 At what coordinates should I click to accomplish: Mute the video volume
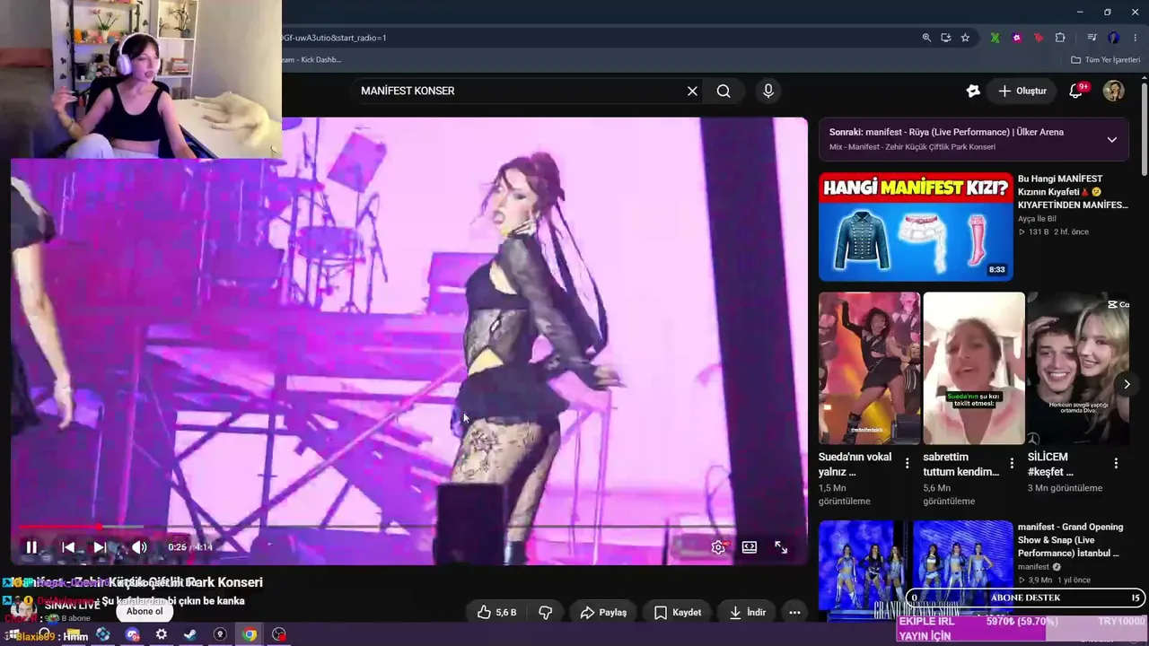[x=139, y=546]
